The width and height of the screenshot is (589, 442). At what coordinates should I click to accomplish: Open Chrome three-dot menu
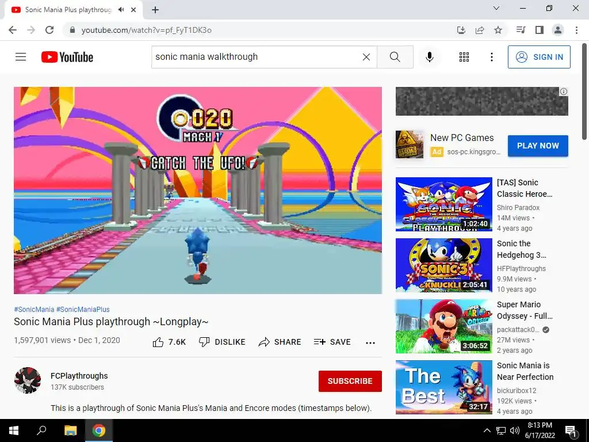576,30
